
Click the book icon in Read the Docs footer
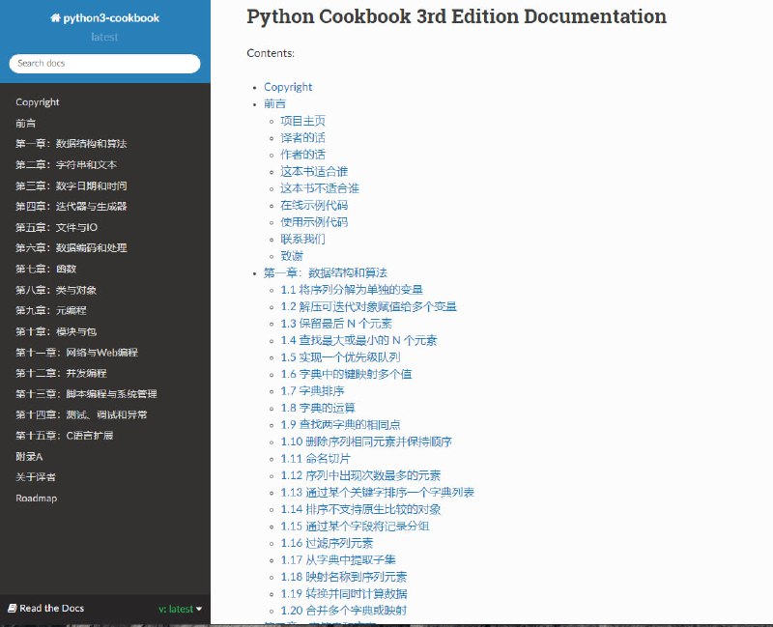[14, 608]
